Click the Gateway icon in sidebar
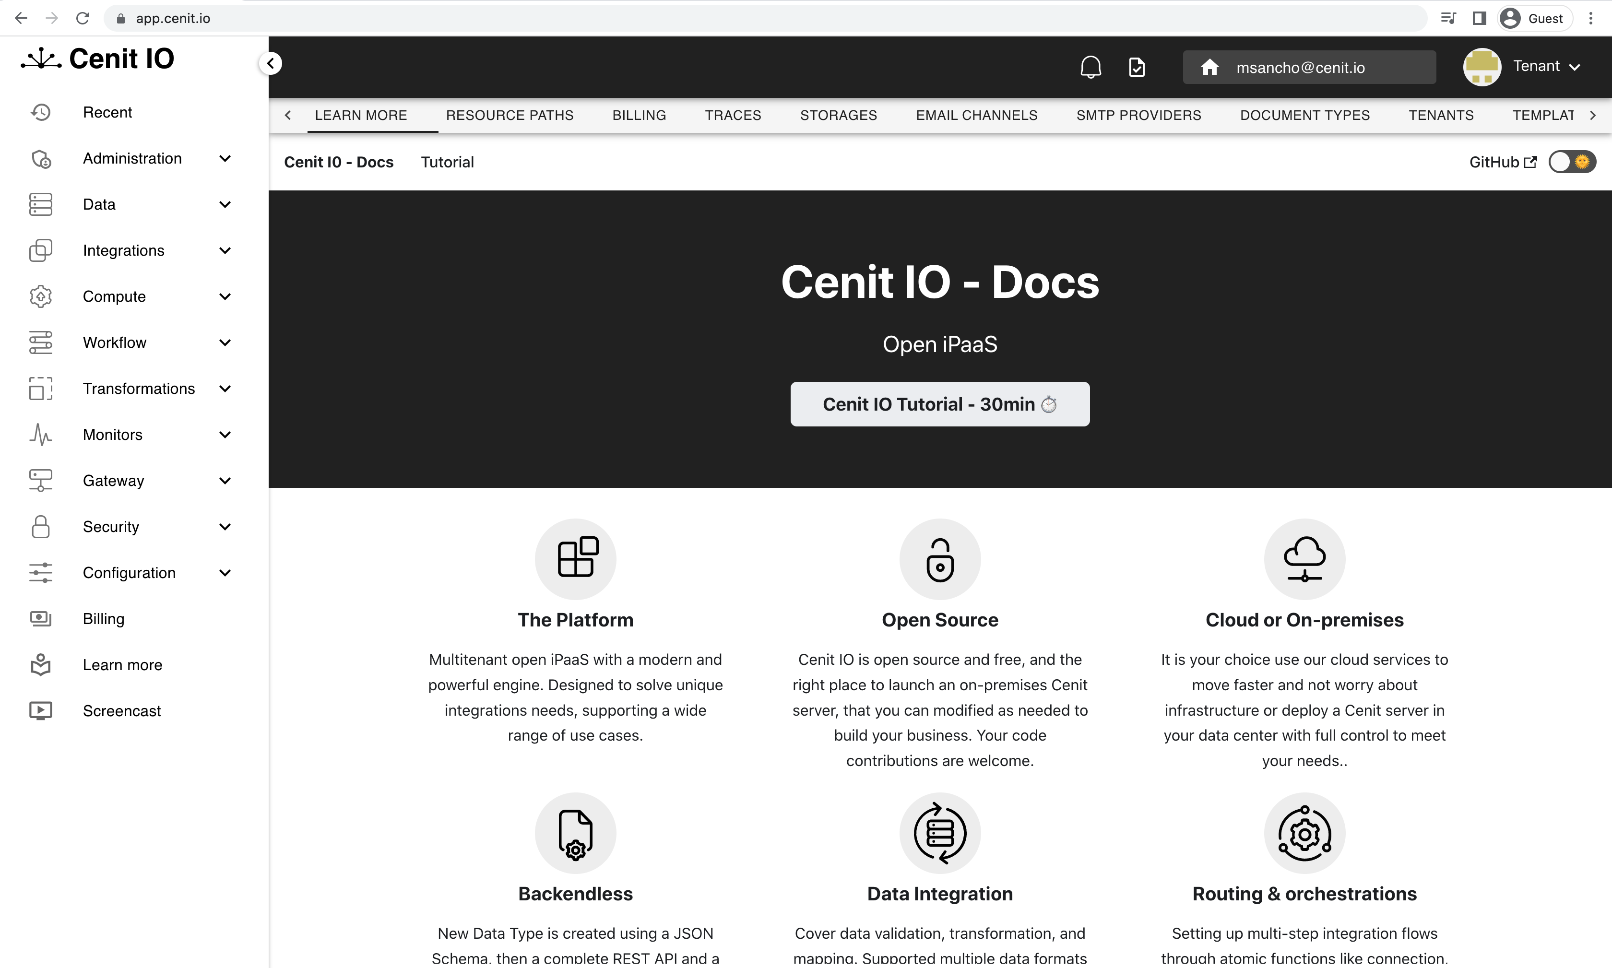 (x=40, y=481)
